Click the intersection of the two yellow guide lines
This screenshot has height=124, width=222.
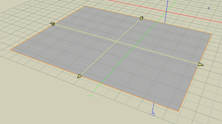117,42
